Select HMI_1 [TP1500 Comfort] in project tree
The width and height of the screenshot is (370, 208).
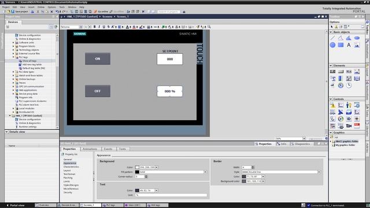(x=28, y=116)
